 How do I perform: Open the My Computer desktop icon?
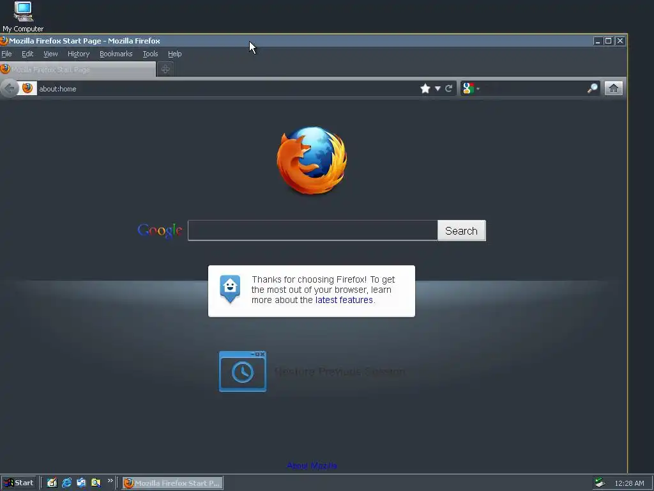pos(23,17)
